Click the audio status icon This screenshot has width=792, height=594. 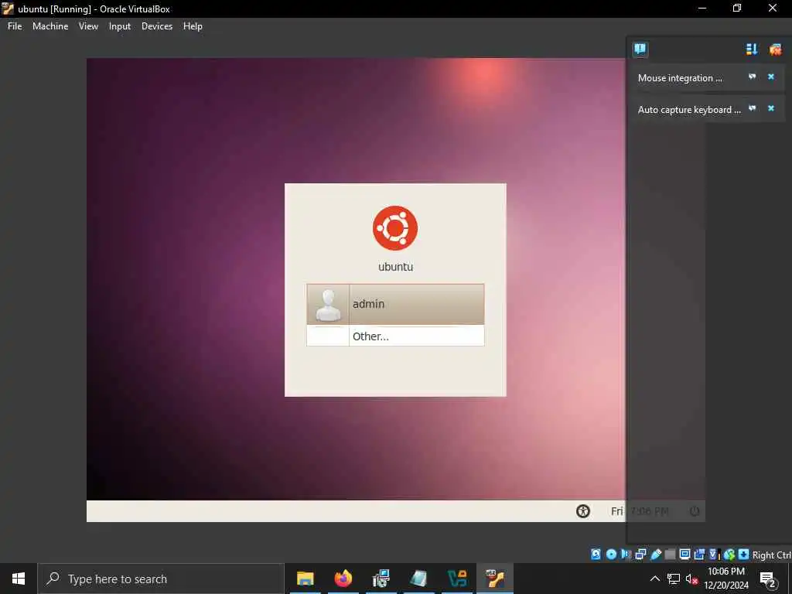[x=626, y=555]
